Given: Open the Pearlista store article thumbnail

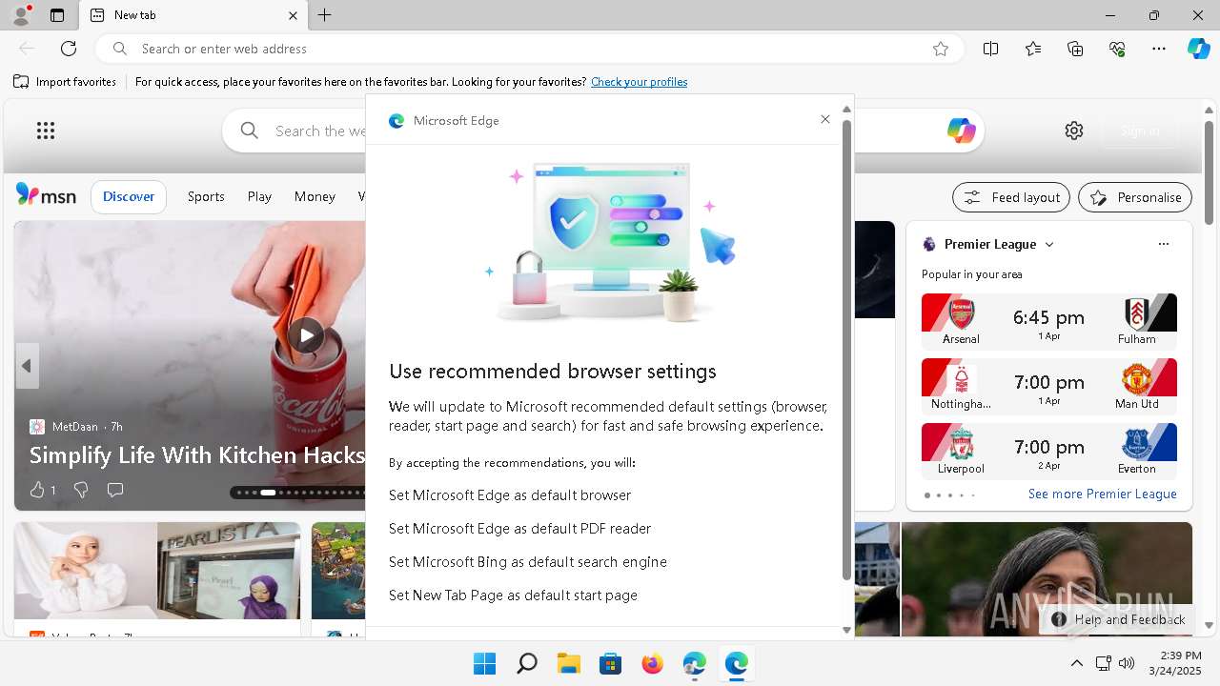Looking at the screenshot, I should [x=157, y=572].
